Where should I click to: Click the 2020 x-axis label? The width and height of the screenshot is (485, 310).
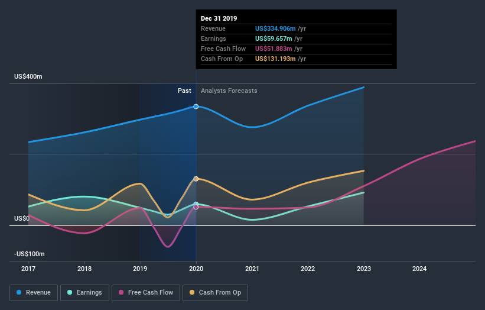coord(196,269)
